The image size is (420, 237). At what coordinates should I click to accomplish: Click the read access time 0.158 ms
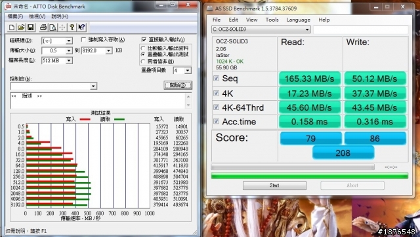tap(310, 122)
